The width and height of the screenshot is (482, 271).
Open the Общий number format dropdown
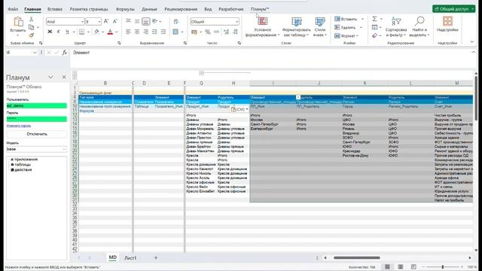(x=236, y=22)
